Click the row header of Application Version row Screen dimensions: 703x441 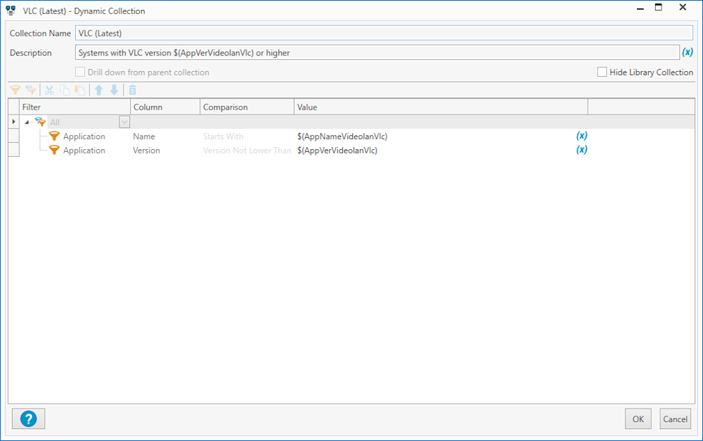(14, 150)
